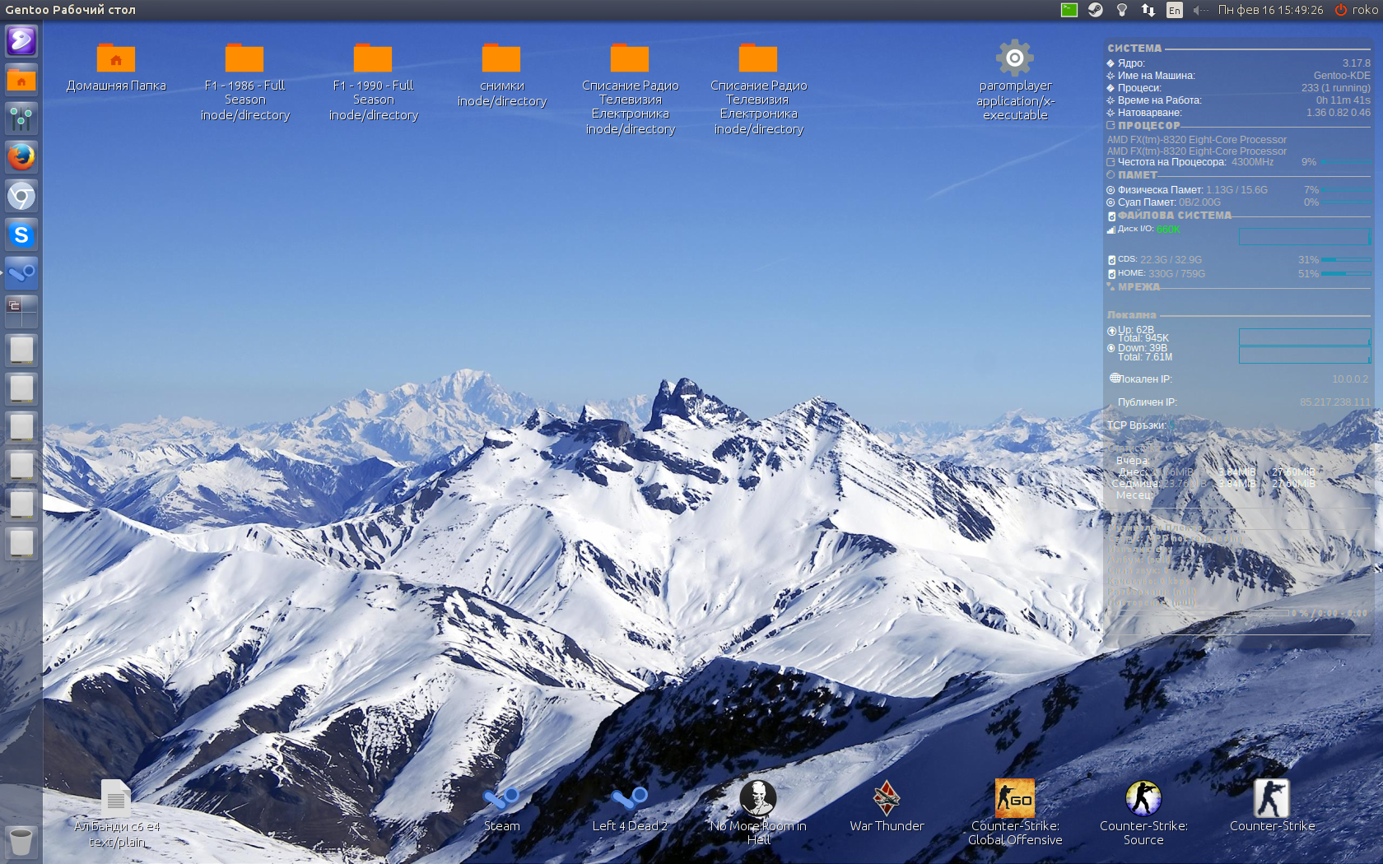Open the Домашняя Папка desktop folder
Image resolution: width=1383 pixels, height=864 pixels.
coord(116,67)
